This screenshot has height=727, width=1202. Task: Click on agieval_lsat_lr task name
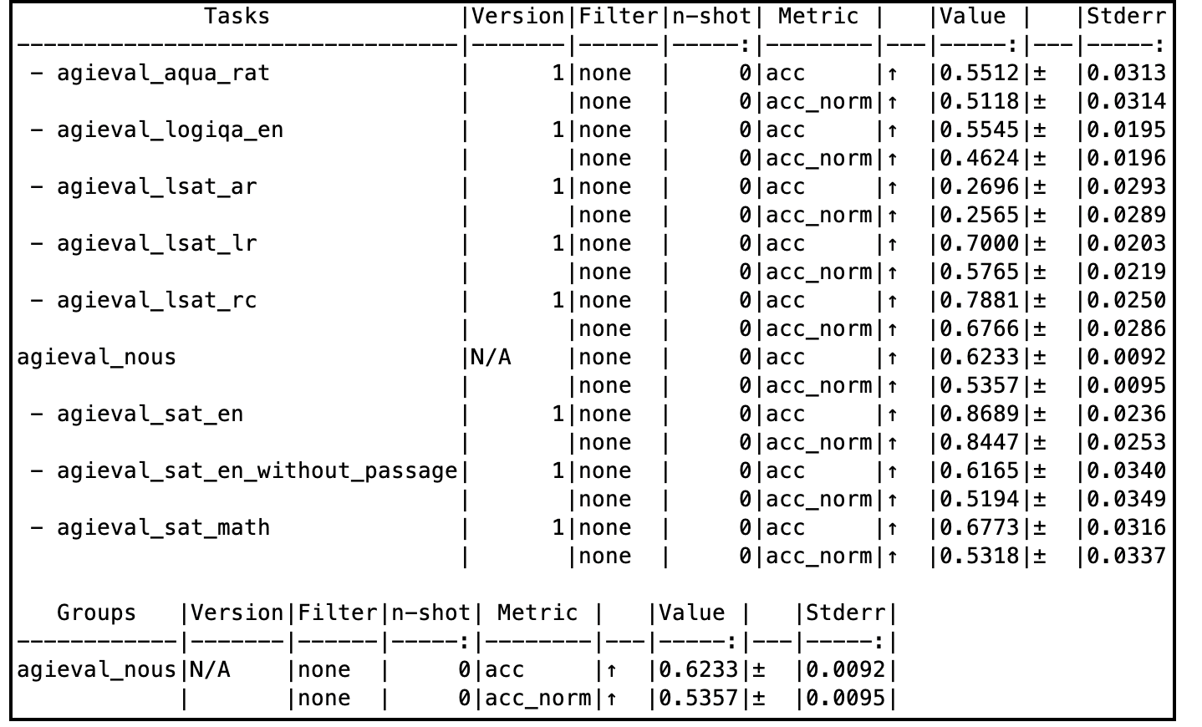pos(156,244)
